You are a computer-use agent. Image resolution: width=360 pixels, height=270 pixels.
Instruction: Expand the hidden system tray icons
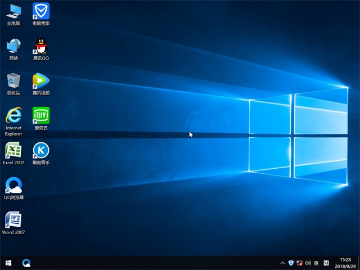[282, 263]
